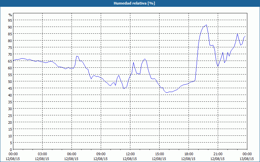This screenshot has width=260, height=162.
Task: Click the 'Humedad relativa [%]' chart title
Action: coord(134,3)
